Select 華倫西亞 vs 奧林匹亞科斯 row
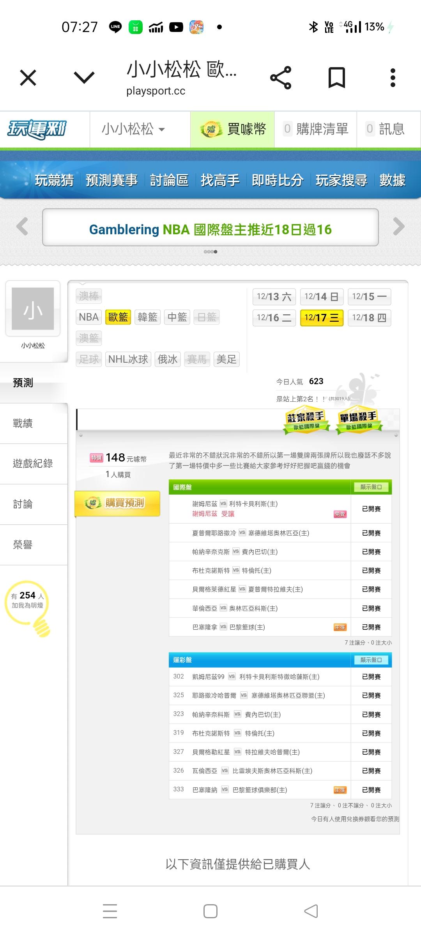 click(x=280, y=608)
